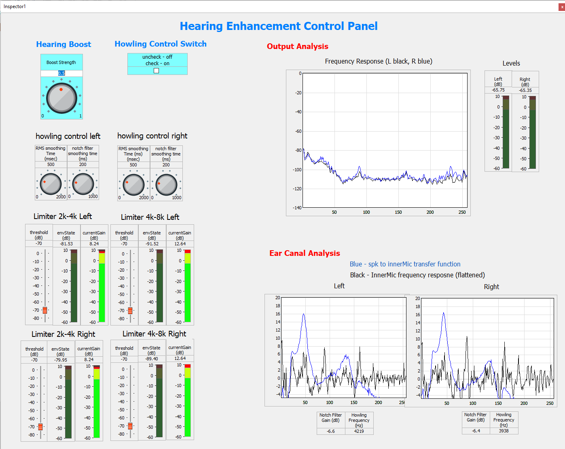Screen dimensions: 565x449
Task: Click left howling RMS smoothing time knob
Action: 51,184
